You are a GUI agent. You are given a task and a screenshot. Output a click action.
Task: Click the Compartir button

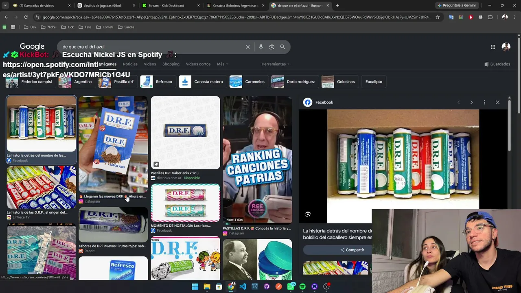(352, 250)
